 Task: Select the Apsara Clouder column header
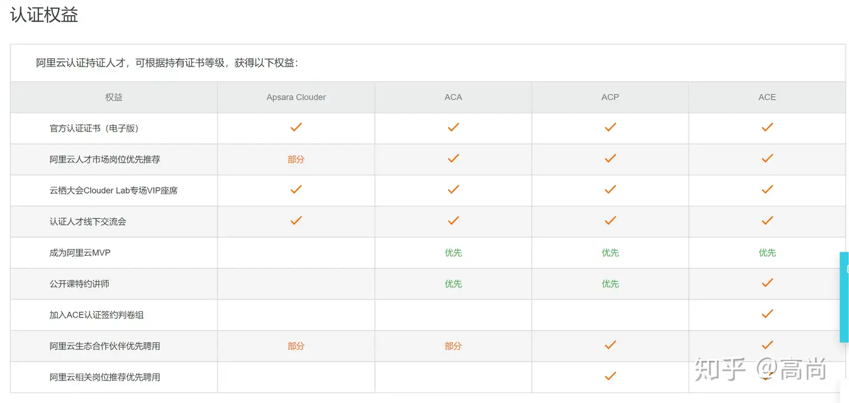coord(296,97)
